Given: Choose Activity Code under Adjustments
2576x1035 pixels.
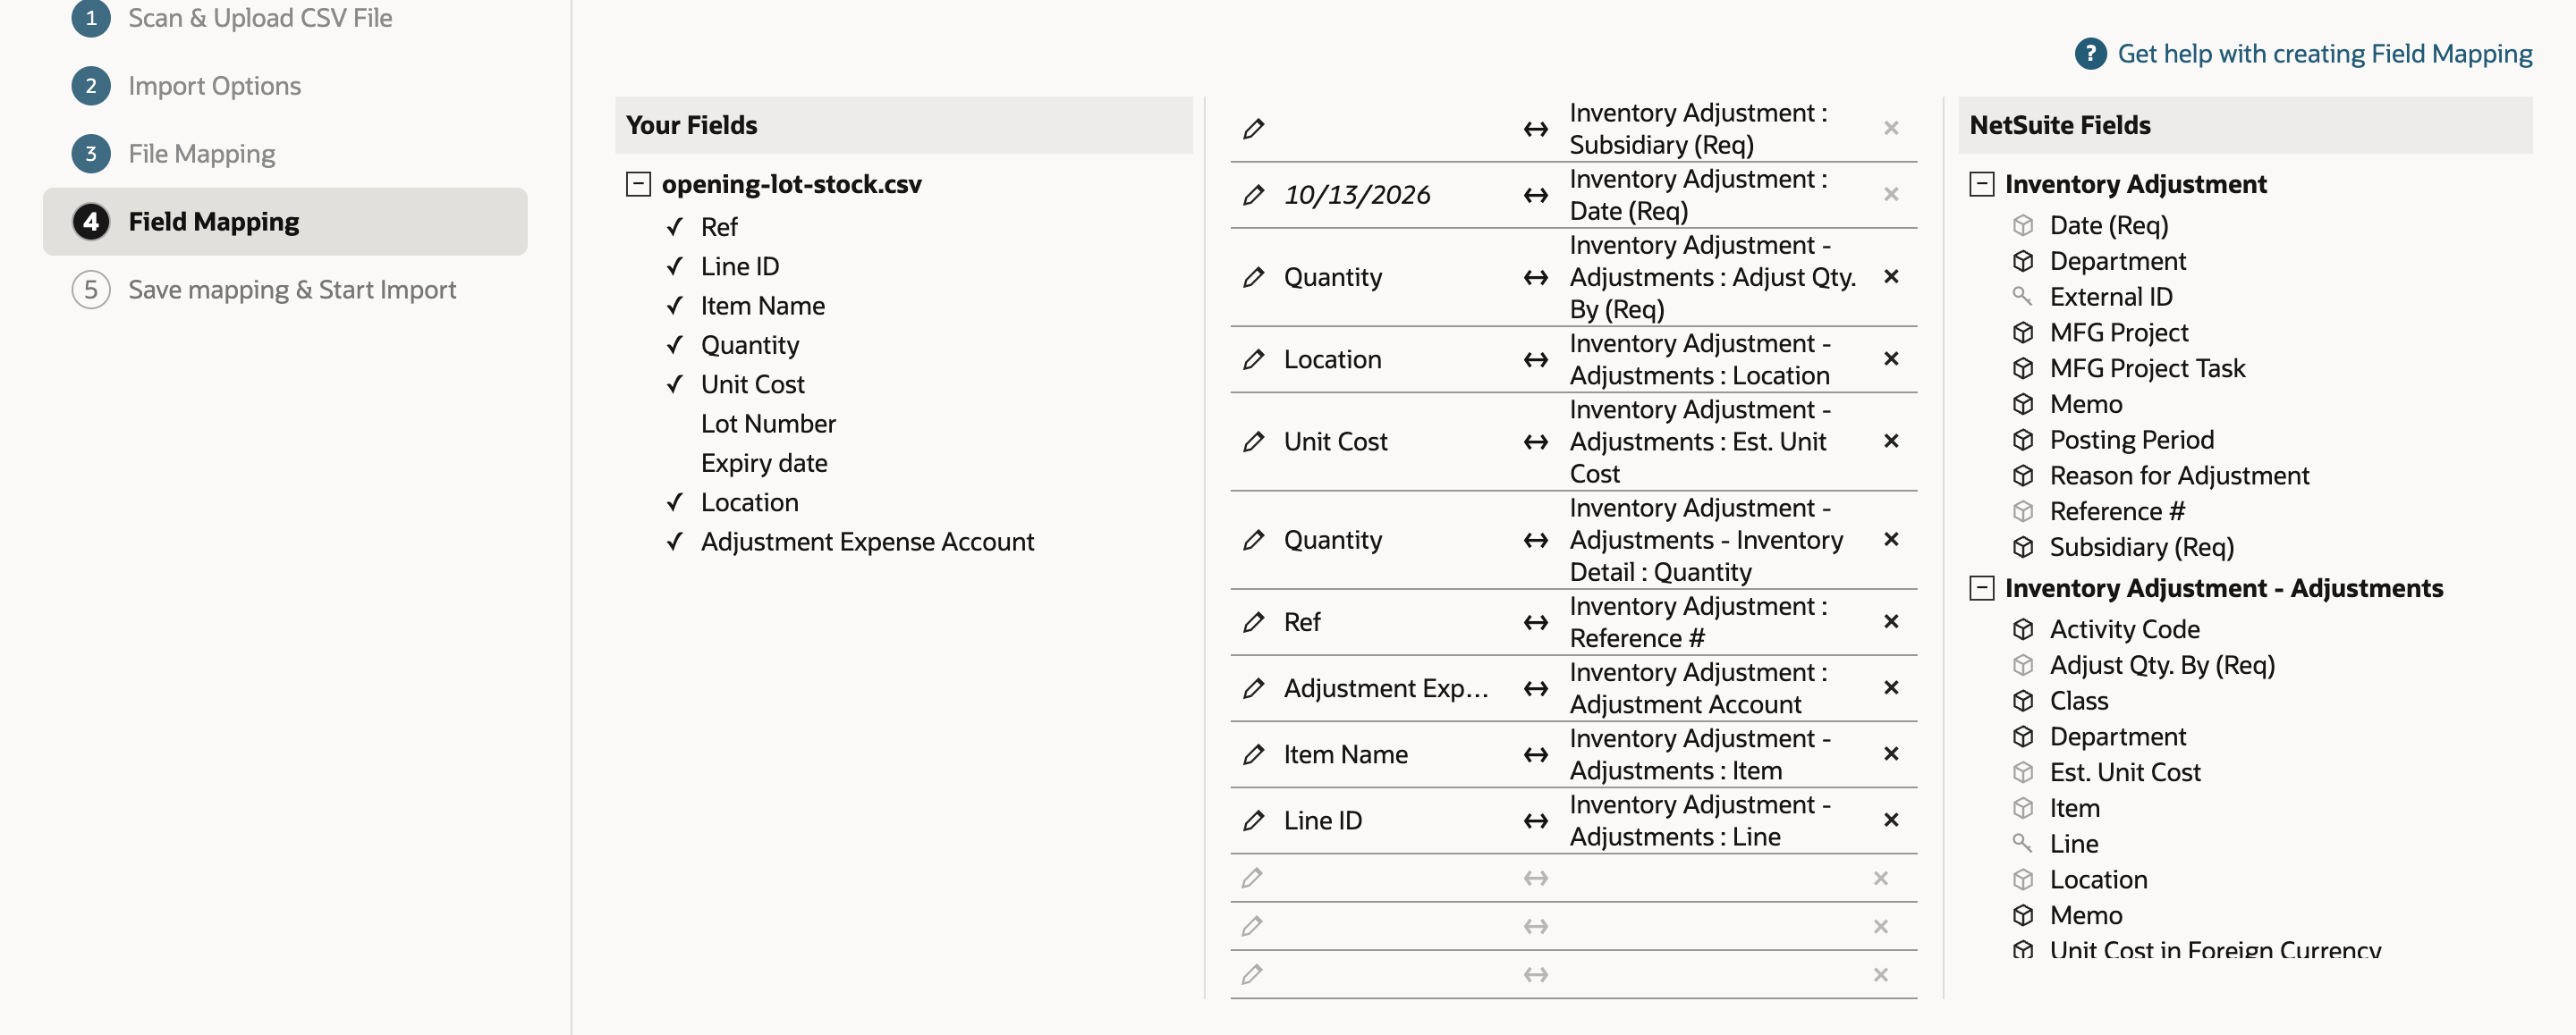Looking at the screenshot, I should click(x=2124, y=629).
